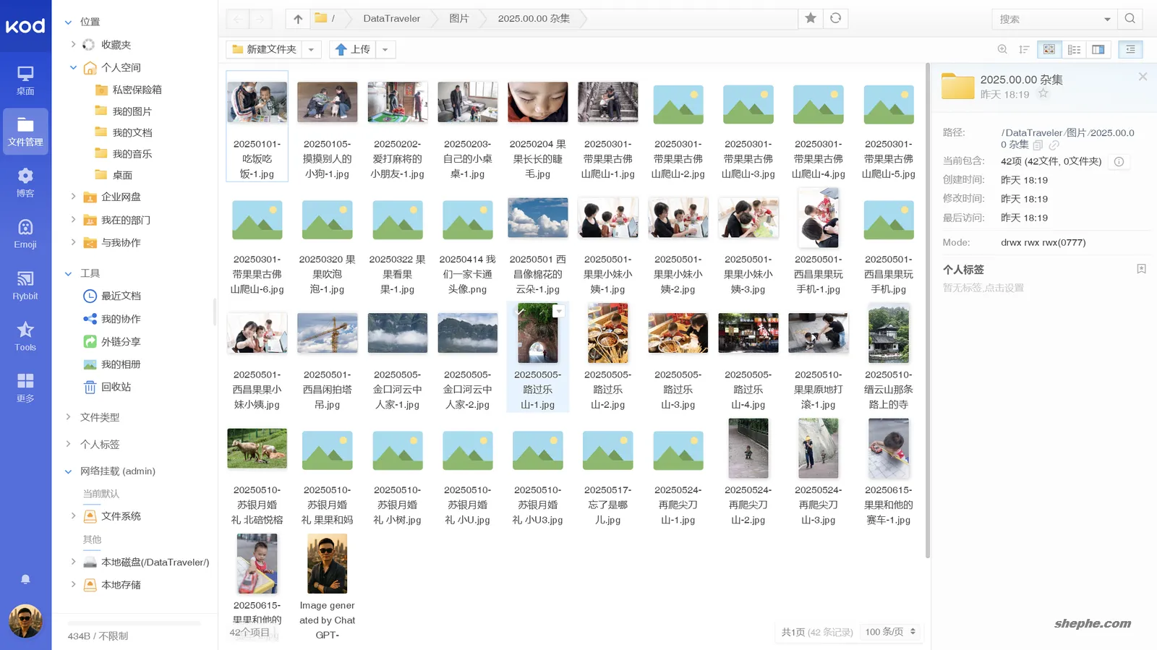The image size is (1157, 650).
Task: Switch to split column view mode
Action: click(1098, 49)
